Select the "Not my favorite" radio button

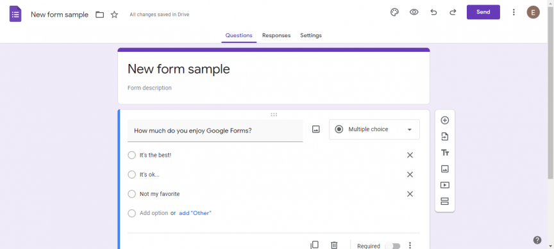coord(132,194)
